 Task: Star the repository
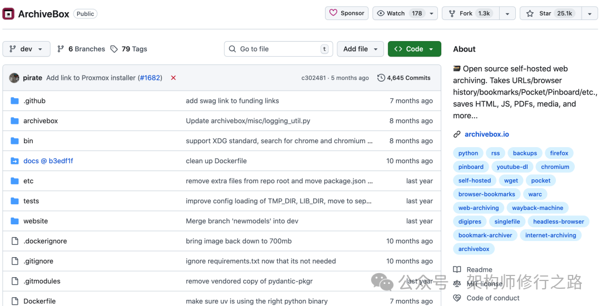(x=551, y=13)
